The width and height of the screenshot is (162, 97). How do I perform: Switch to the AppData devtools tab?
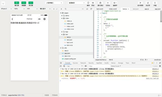pyautogui.click(x=99, y=63)
